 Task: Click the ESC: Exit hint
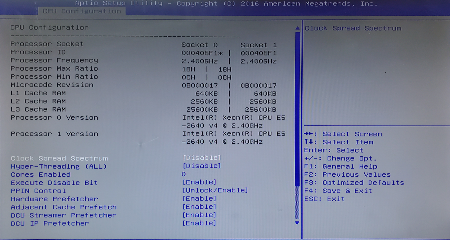click(324, 199)
